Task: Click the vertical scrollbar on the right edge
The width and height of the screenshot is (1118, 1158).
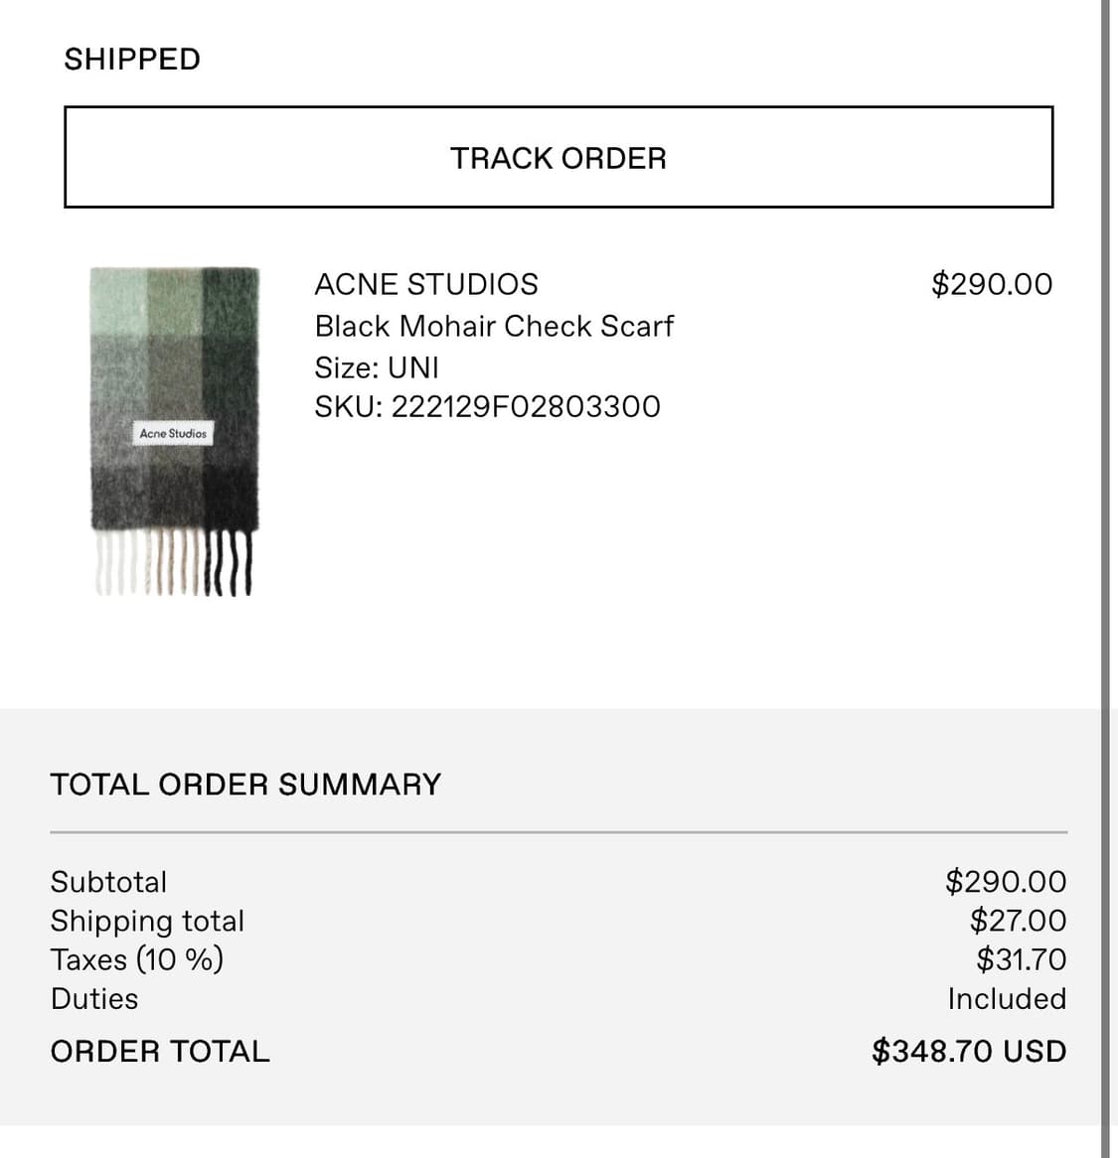Action: [1105, 576]
